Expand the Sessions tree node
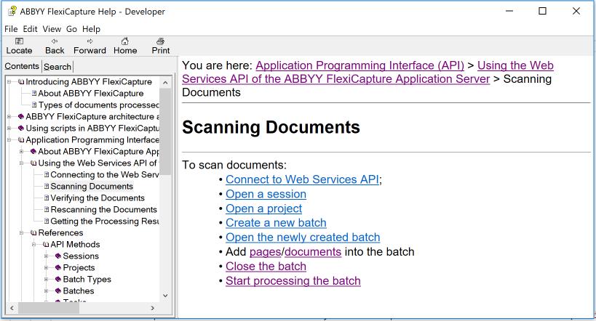Image resolution: width=596 pixels, height=321 pixels. point(46,256)
